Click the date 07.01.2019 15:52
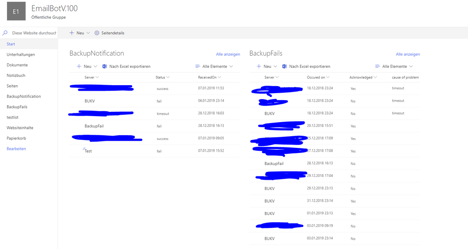The height and width of the screenshot is (249, 468). tap(211, 151)
